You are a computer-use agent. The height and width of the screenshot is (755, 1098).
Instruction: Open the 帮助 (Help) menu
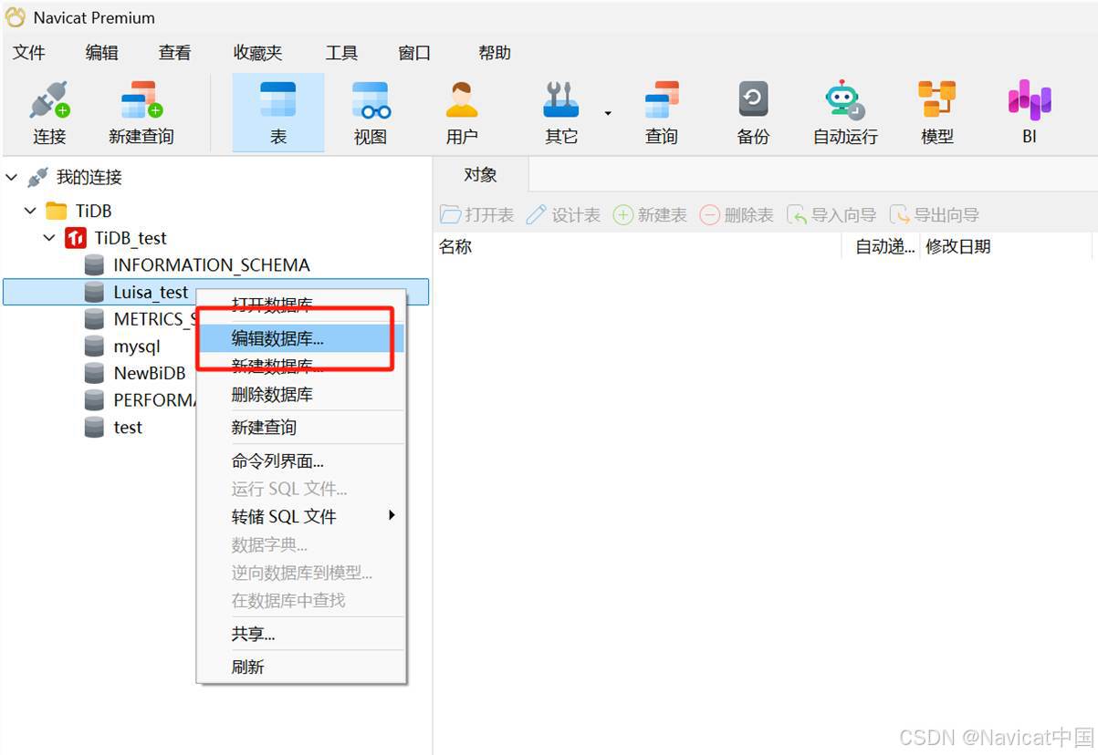(x=495, y=53)
